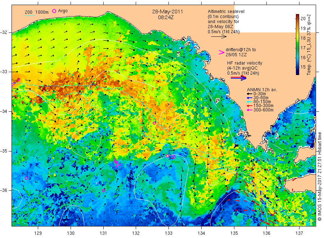The image size is (324, 238).
Task: Click the '132' longitude axis label
Action: [136, 233]
